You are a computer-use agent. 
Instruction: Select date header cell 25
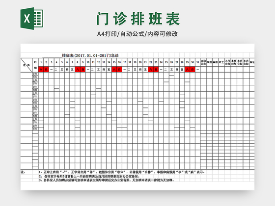[166, 62]
